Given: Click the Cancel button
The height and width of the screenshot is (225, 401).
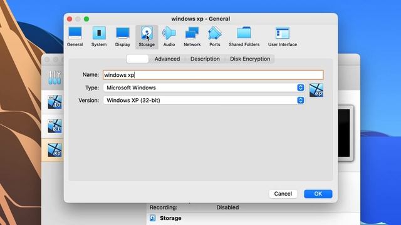Looking at the screenshot, I should tap(283, 194).
